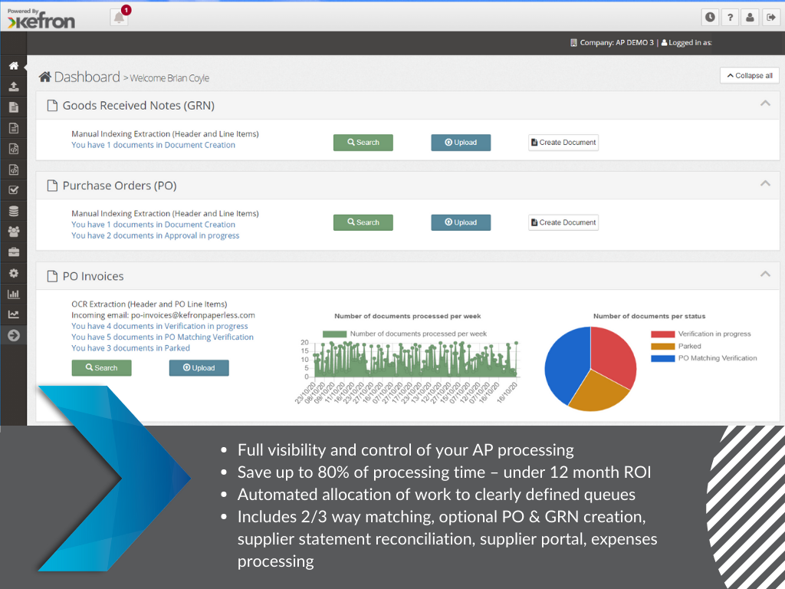Open the Users management sidebar icon
785x589 pixels.
tap(13, 231)
